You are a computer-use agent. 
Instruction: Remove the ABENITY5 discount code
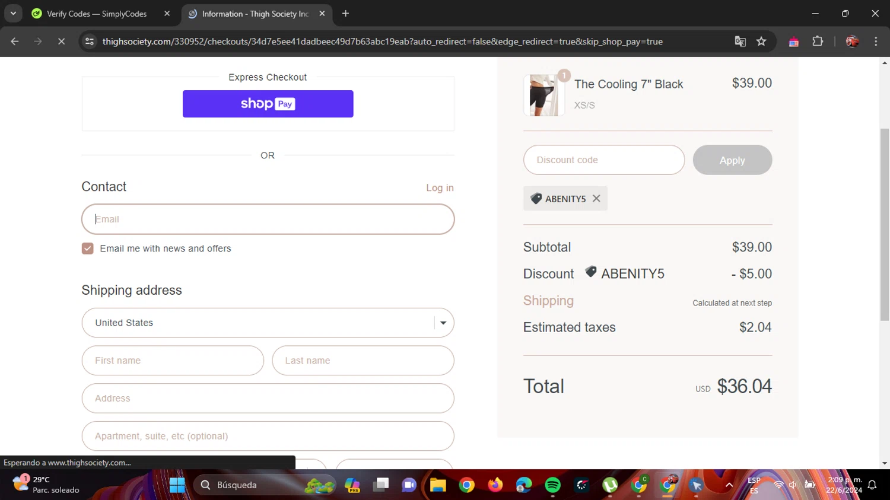(x=596, y=199)
